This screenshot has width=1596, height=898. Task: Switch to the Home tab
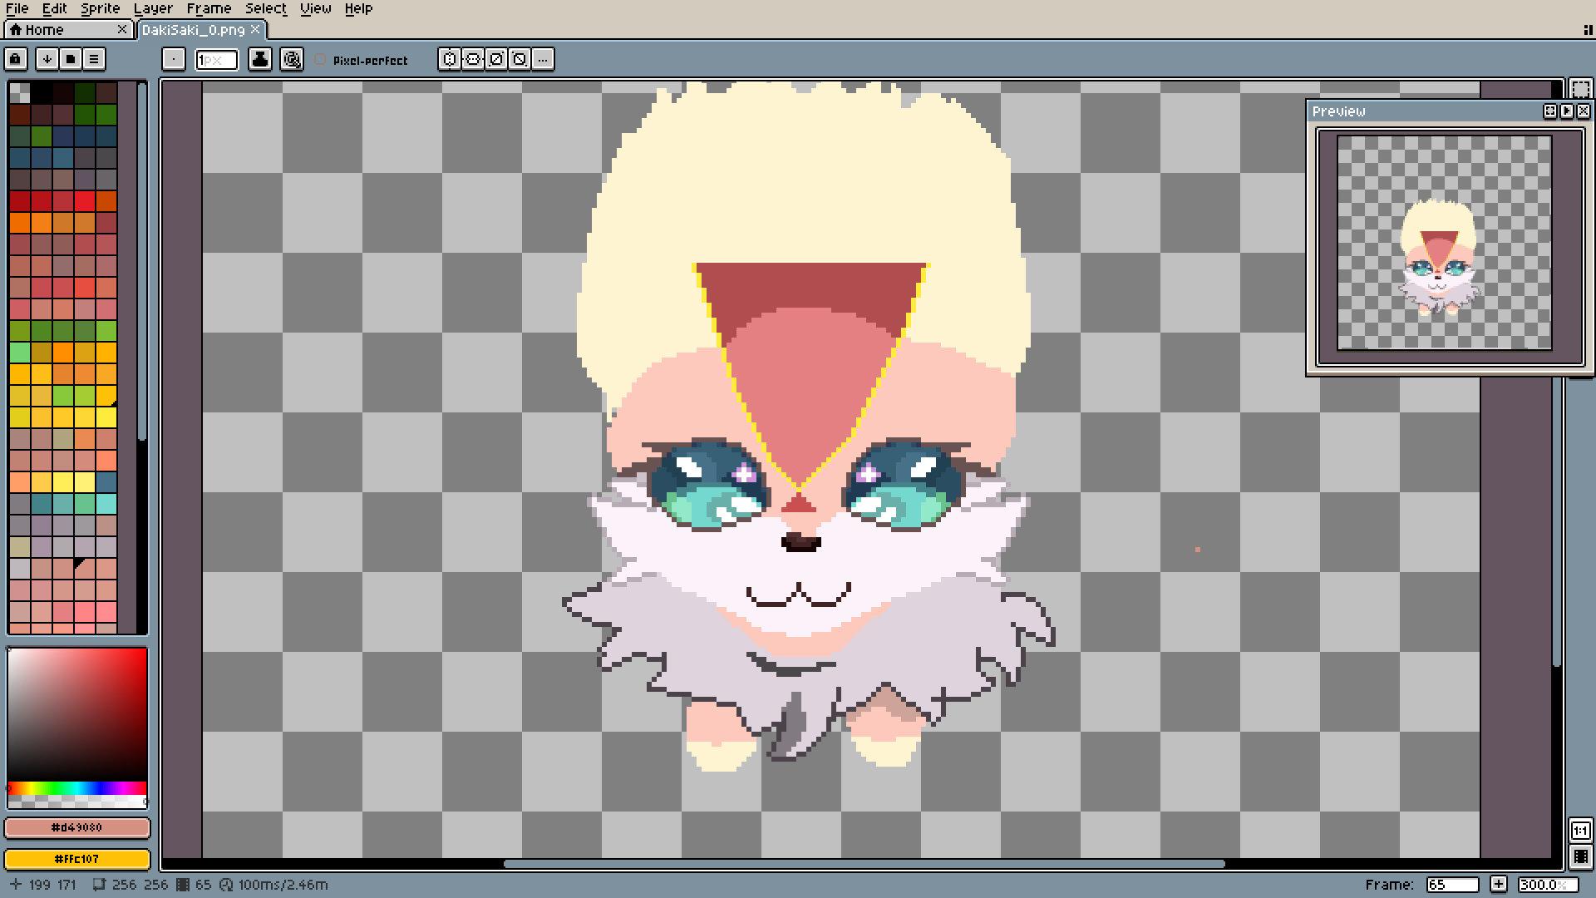coord(44,30)
